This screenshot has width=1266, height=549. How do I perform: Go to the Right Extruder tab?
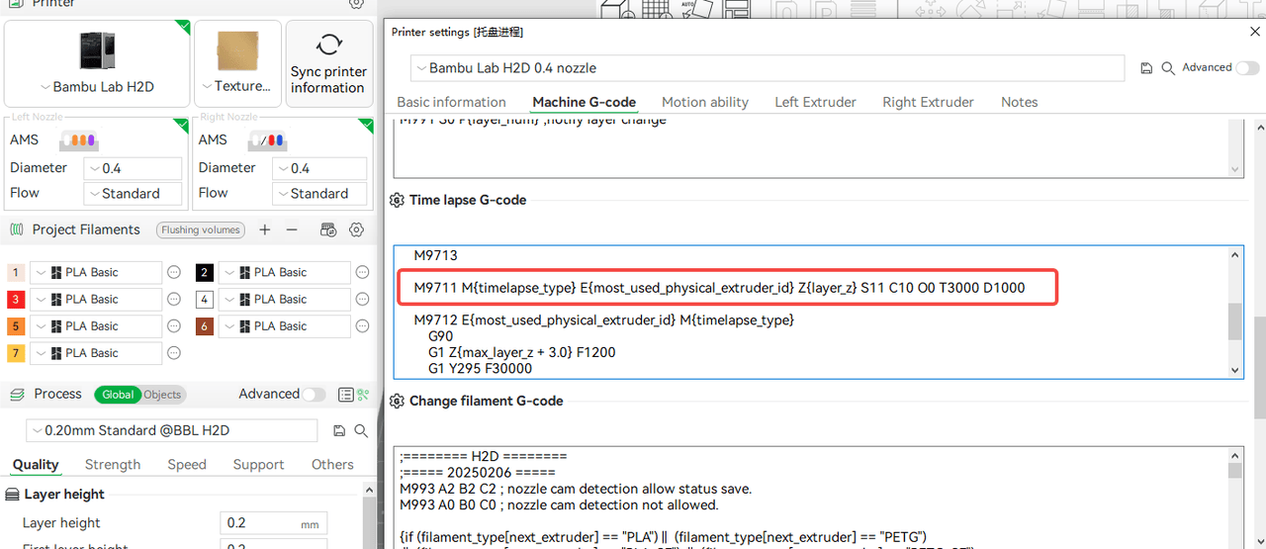[x=928, y=102]
